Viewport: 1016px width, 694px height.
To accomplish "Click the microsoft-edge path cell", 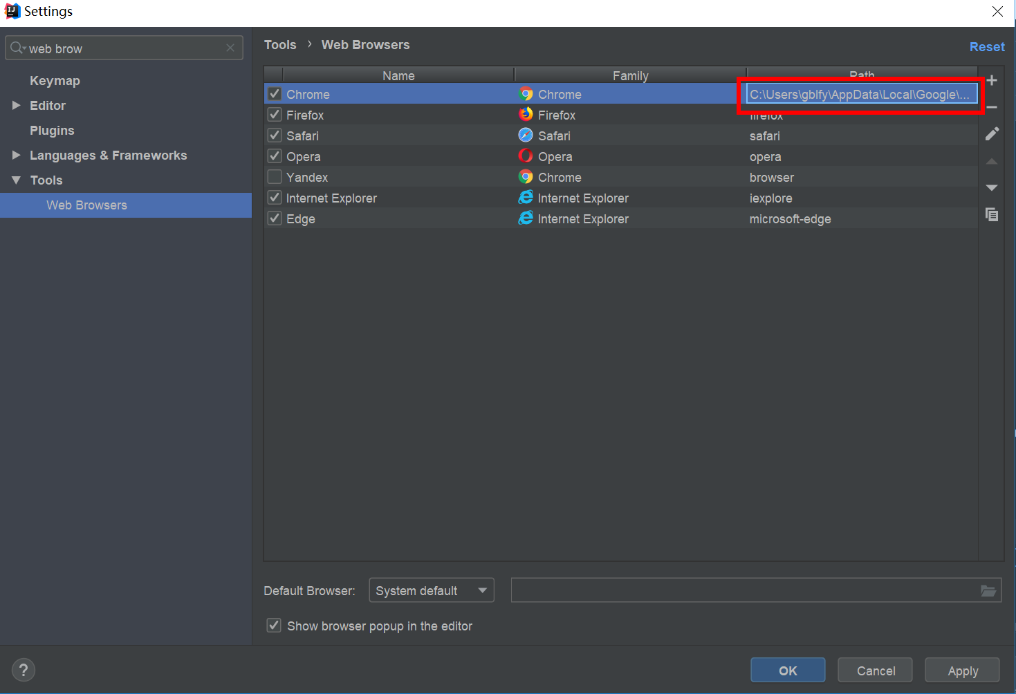I will [x=862, y=218].
